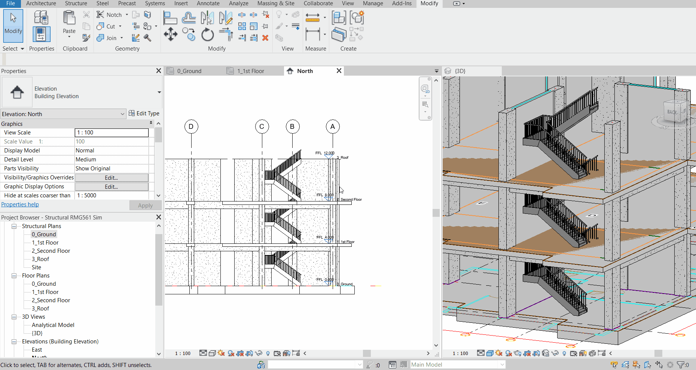Collapse the 3D Views tree node
The image size is (696, 370).
coord(14,317)
